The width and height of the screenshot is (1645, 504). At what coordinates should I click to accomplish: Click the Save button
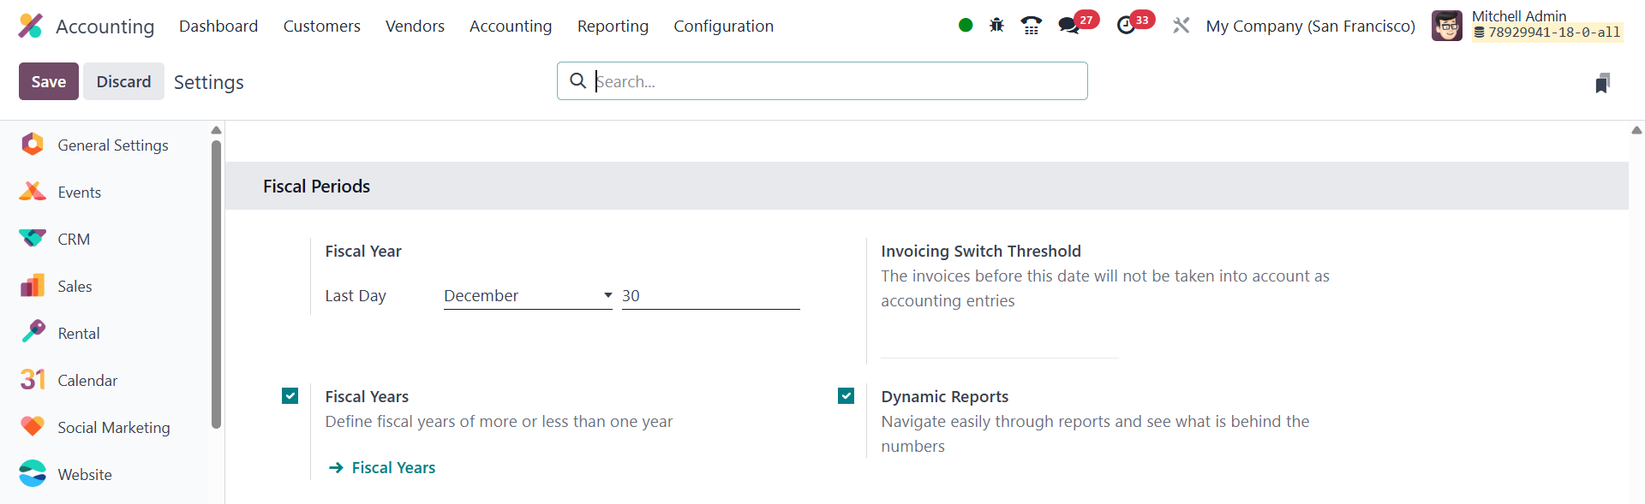click(x=49, y=81)
